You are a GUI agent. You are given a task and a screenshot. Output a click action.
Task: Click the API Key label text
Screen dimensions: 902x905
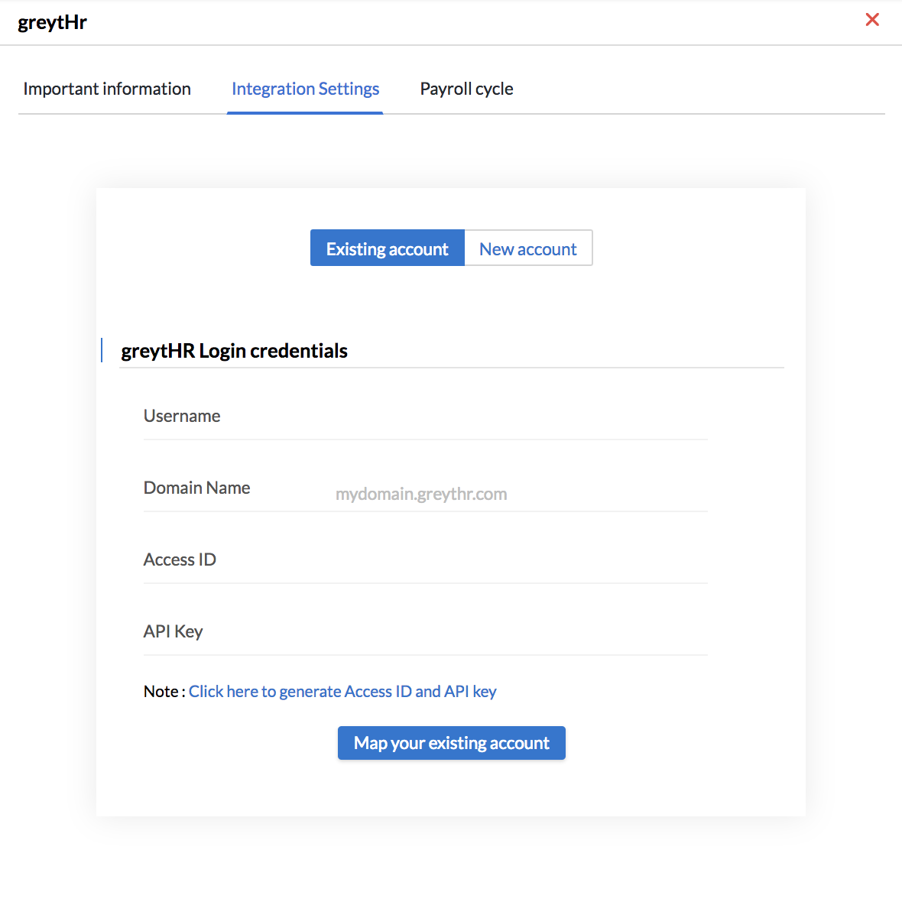173,631
